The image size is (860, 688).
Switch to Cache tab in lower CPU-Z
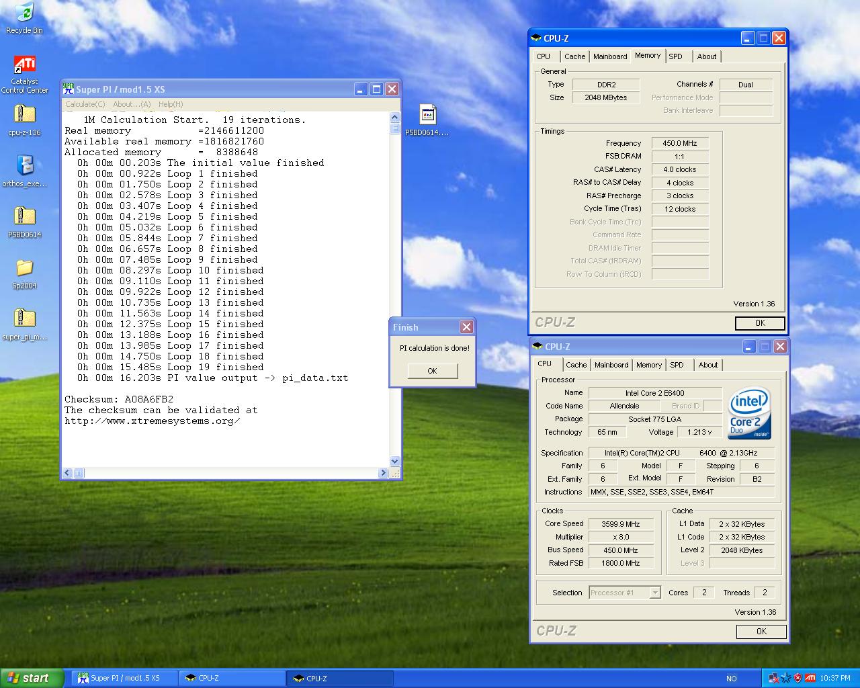[576, 365]
